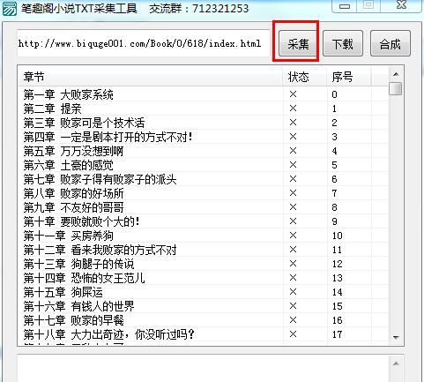Click the app logo icon in the title bar
This screenshot has height=382, width=424.
pos(9,8)
